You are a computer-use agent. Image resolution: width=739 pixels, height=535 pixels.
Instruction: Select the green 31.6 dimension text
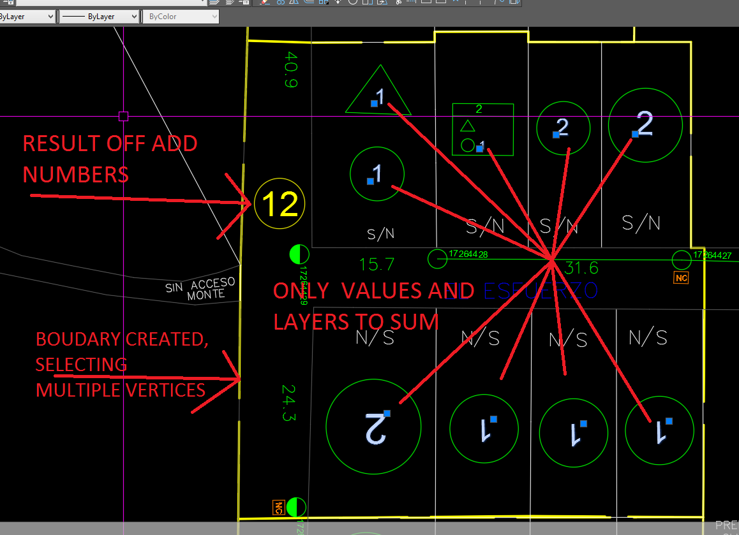(581, 268)
